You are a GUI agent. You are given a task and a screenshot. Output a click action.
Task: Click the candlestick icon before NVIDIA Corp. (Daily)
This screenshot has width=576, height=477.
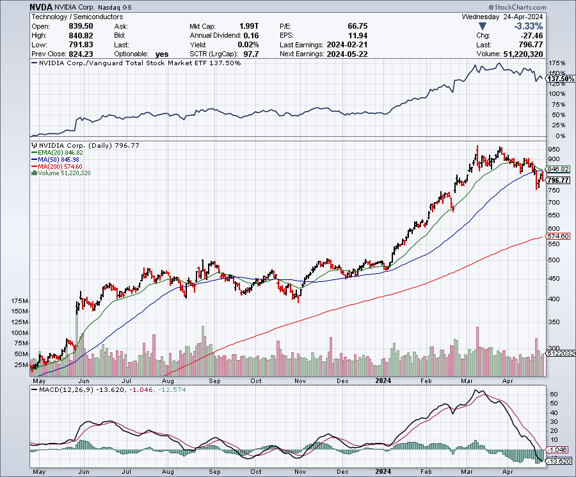click(35, 145)
